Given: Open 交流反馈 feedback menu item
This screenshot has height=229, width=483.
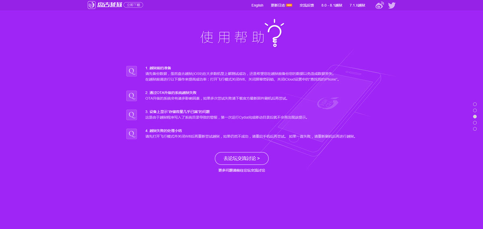Looking at the screenshot, I should pos(307,5).
